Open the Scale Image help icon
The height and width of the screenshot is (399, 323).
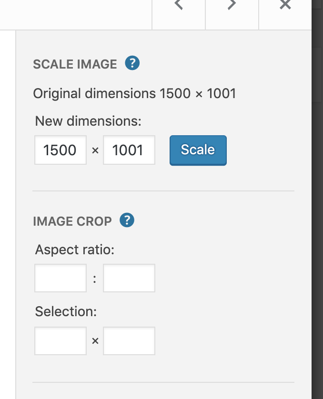(132, 63)
